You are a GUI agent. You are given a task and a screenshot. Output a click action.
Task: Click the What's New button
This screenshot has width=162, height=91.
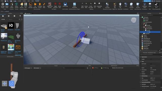click(x=147, y=1)
